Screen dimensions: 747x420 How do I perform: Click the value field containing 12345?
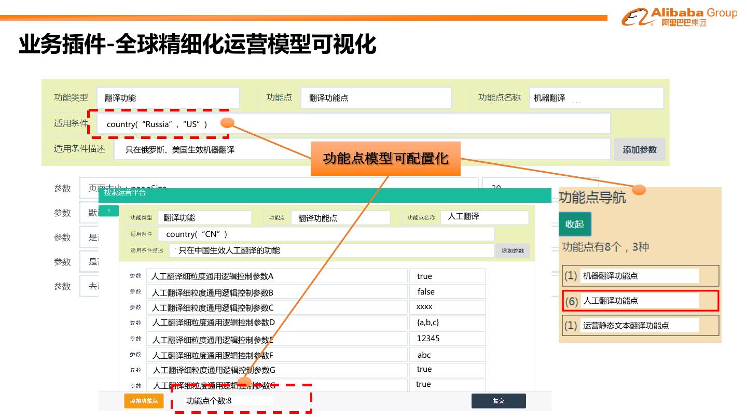(447, 339)
